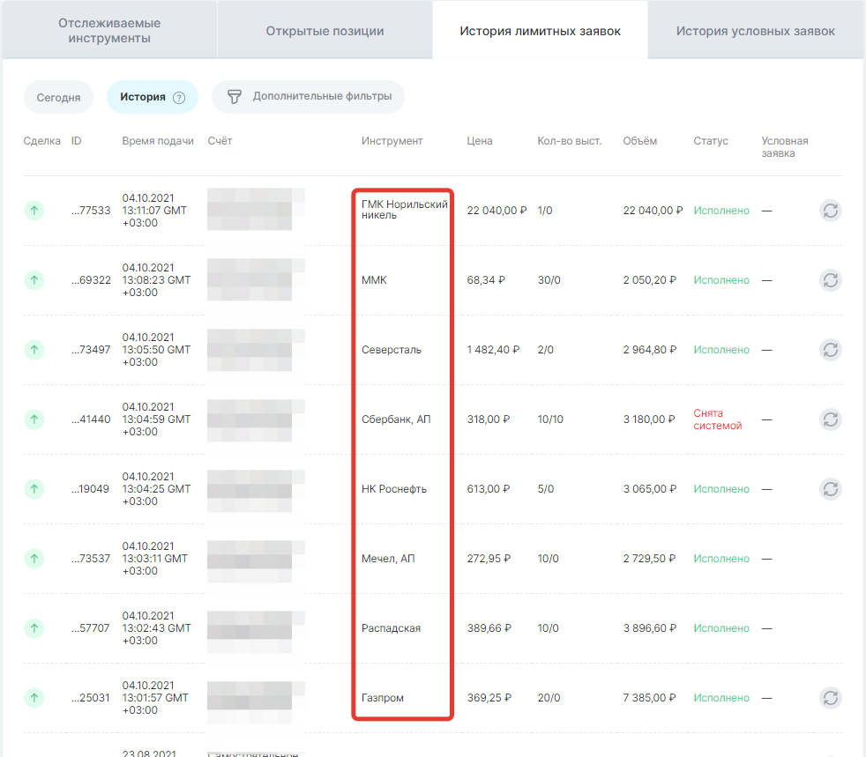Click quantity 10/10 in Сбербанк row

point(550,419)
